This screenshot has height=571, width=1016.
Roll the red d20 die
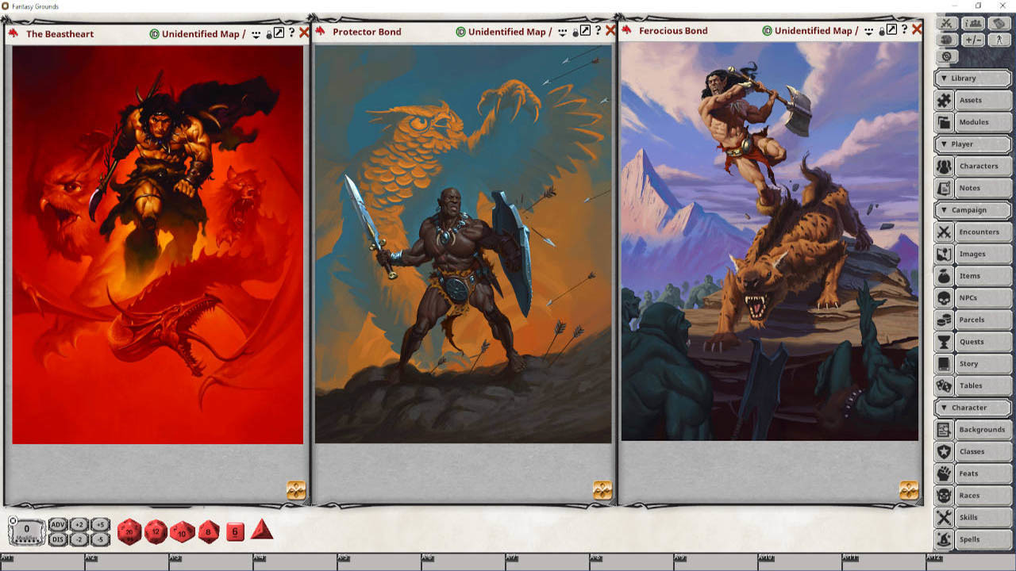pyautogui.click(x=129, y=531)
